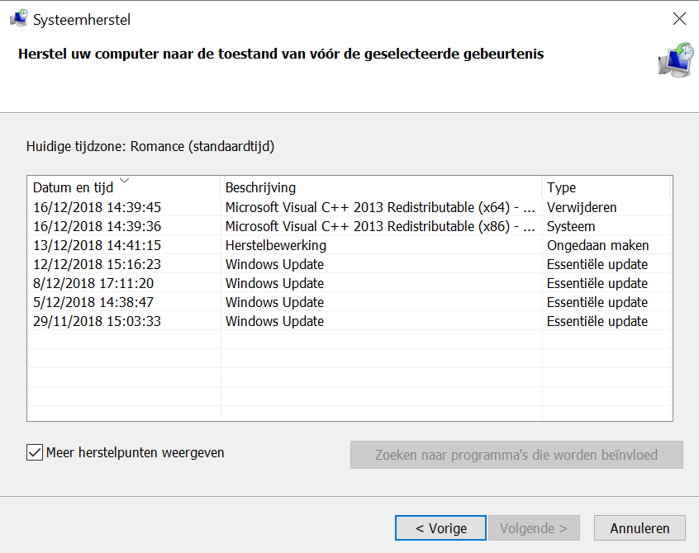
Task: Click the < Vorige button
Action: point(440,528)
